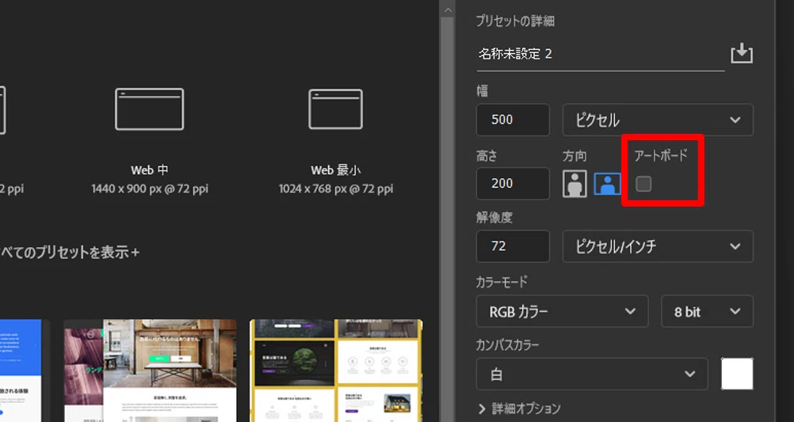This screenshot has height=422, width=794.
Task: Select the Web 最小 preset
Action: coord(336,142)
